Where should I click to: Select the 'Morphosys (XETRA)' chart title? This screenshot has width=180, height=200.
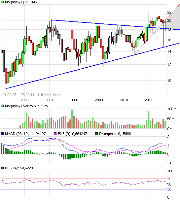(x=21, y=2)
